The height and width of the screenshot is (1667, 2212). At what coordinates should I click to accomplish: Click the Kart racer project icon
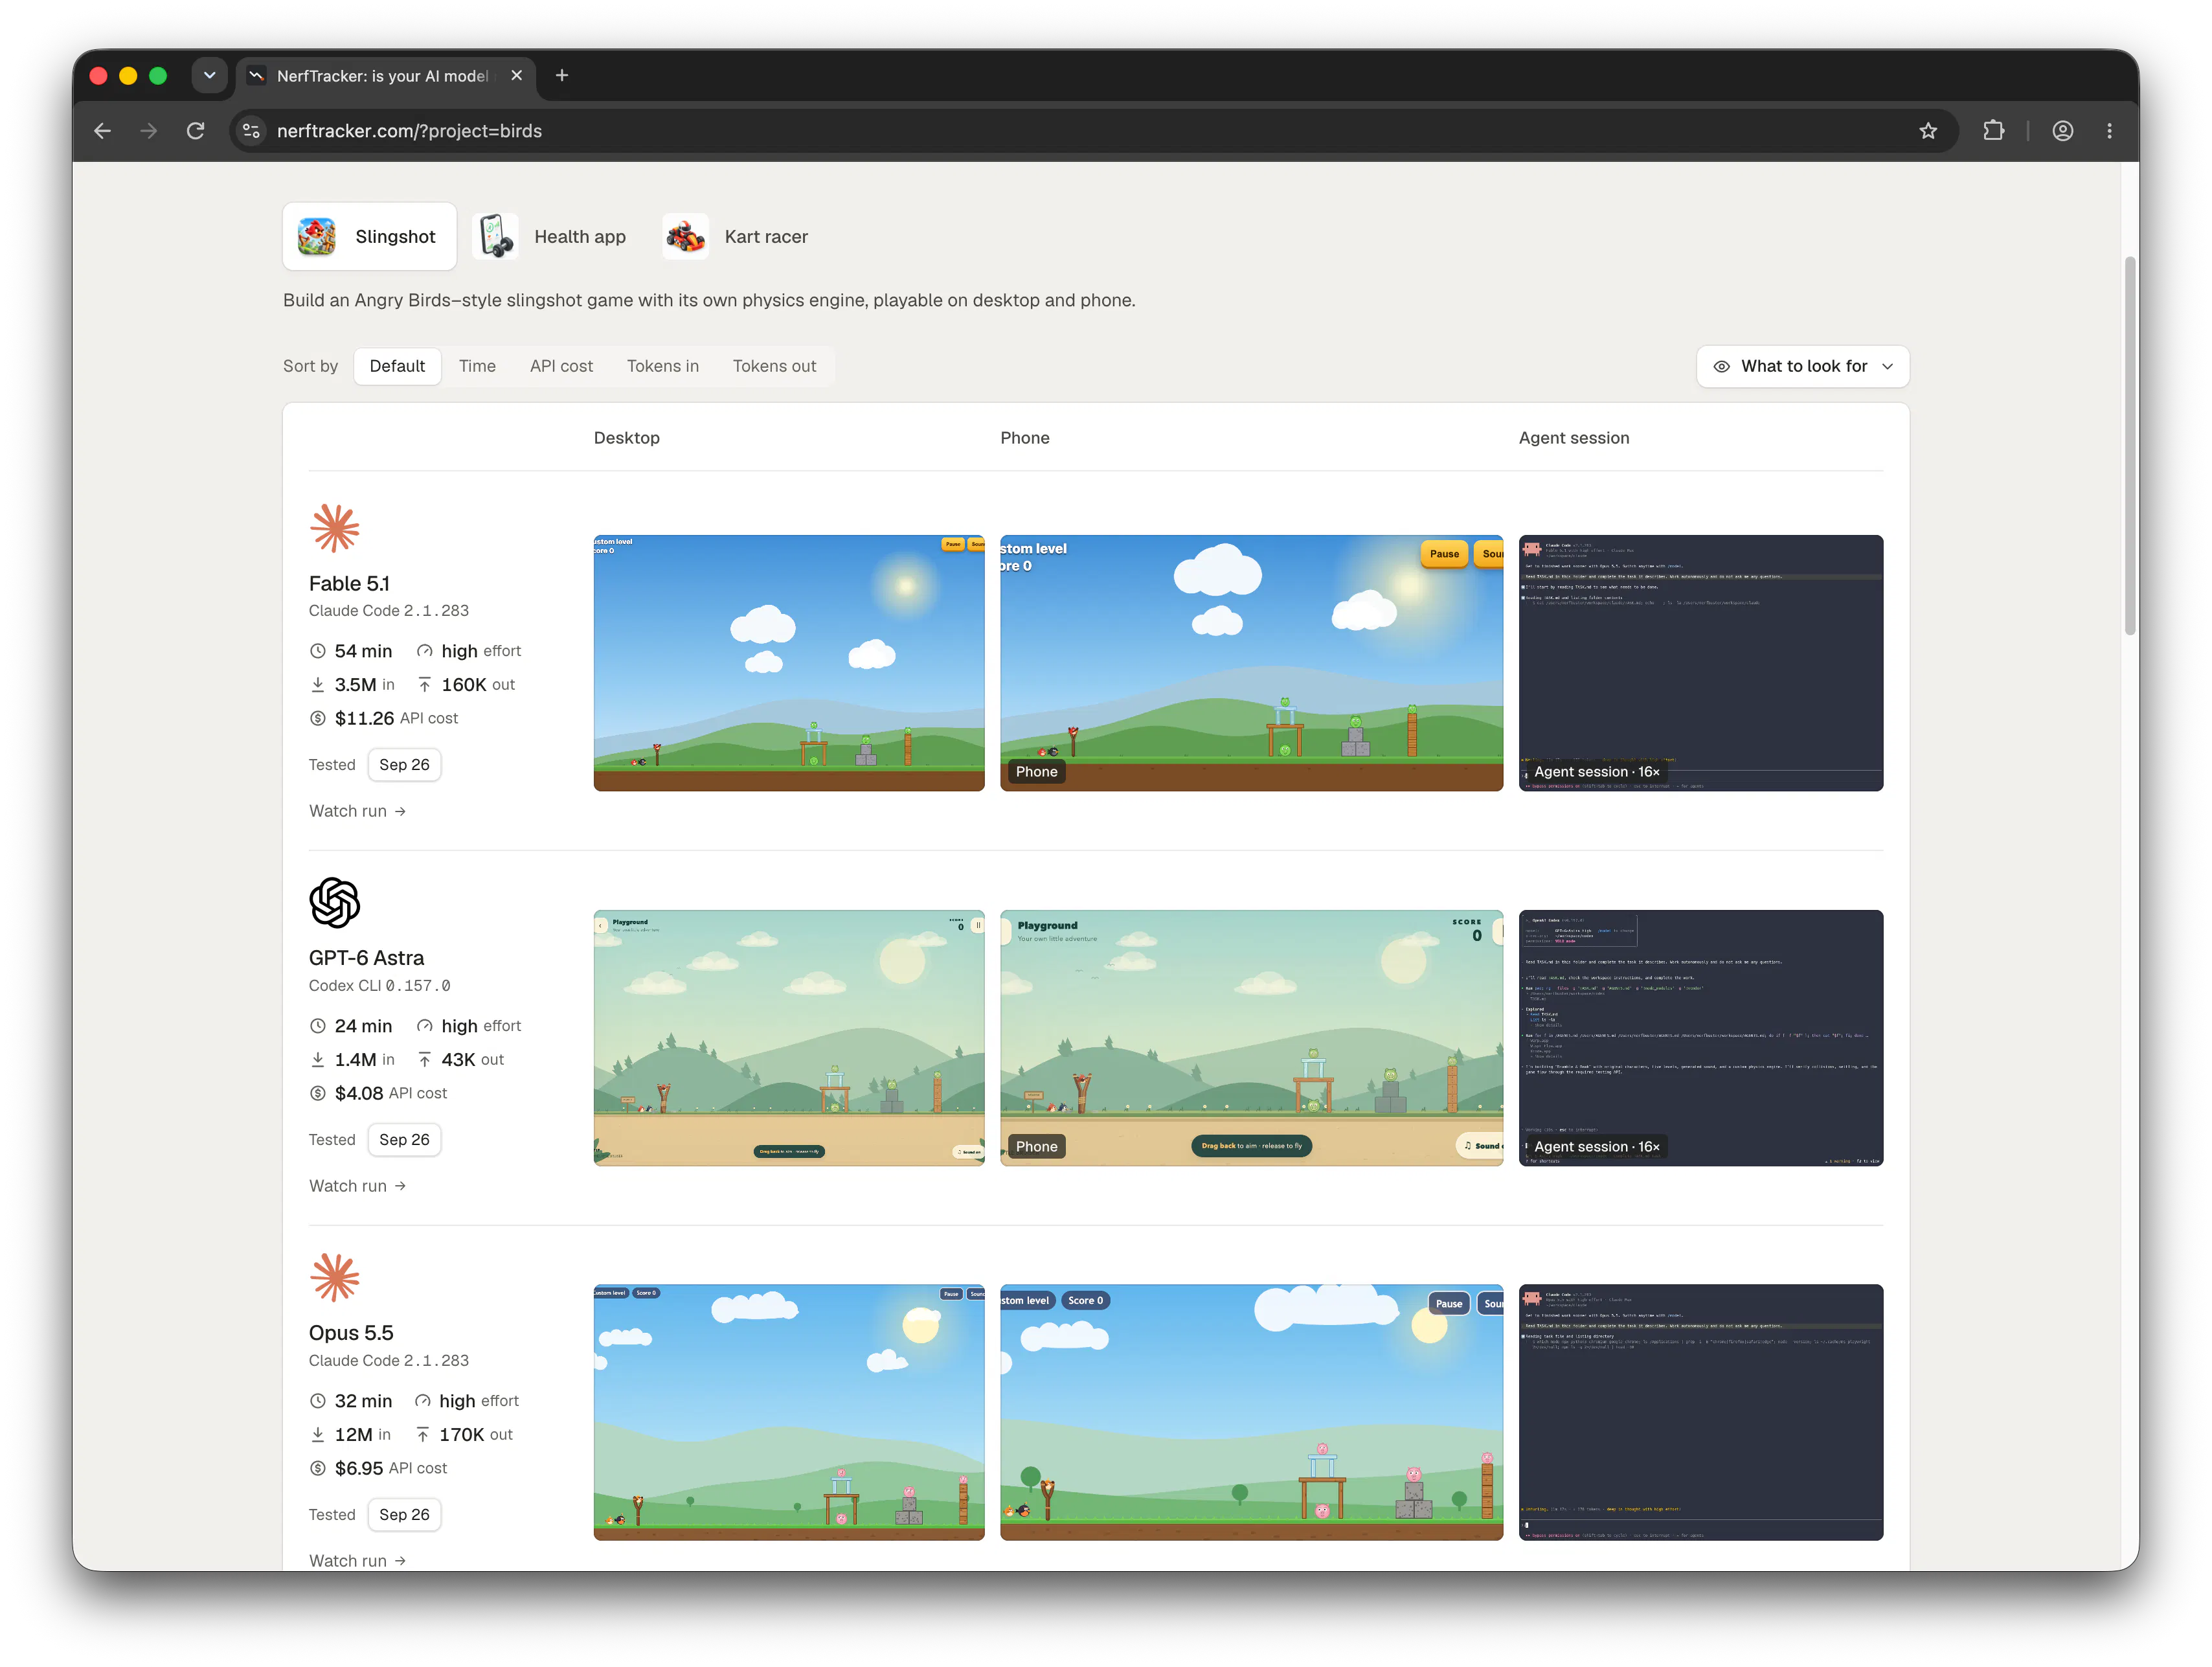point(685,237)
